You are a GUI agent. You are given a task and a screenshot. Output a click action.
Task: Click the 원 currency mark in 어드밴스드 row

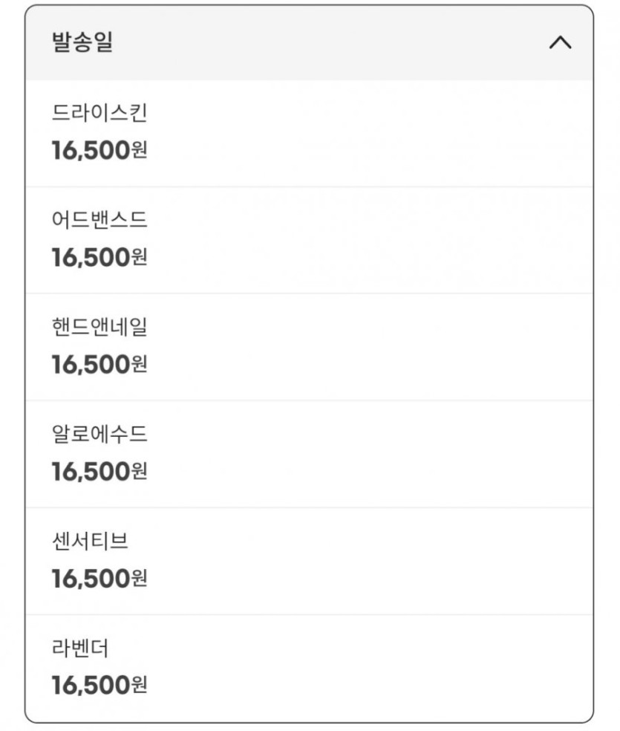140,259
